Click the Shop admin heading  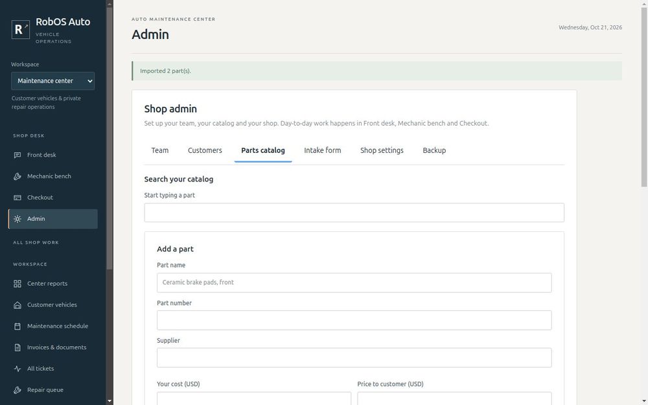(170, 109)
